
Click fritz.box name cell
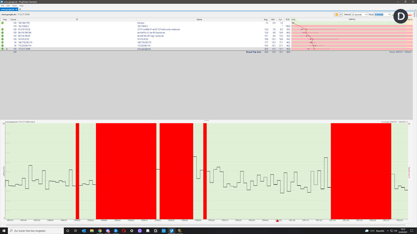point(141,23)
